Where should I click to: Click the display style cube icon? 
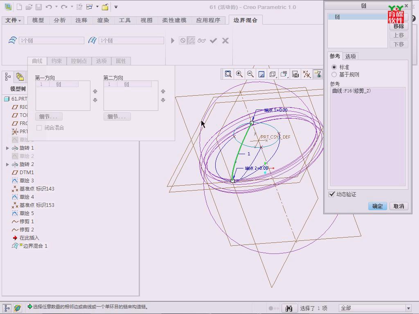(x=273, y=74)
